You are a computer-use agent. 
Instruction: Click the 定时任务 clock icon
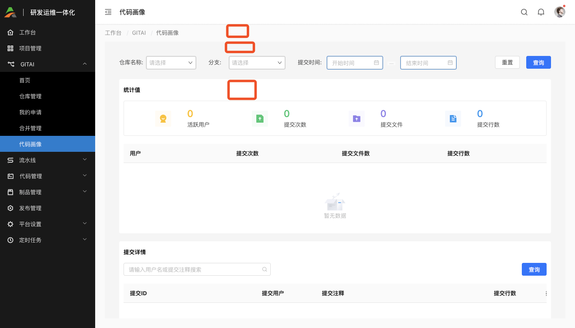point(11,240)
